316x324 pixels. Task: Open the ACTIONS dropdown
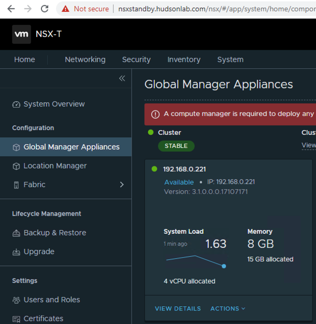click(228, 309)
